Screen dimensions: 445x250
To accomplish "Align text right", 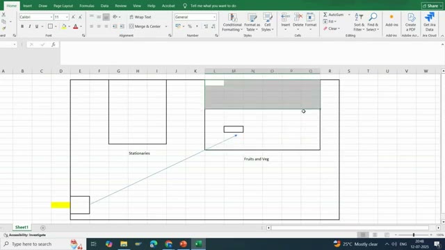I will (x=106, y=26).
